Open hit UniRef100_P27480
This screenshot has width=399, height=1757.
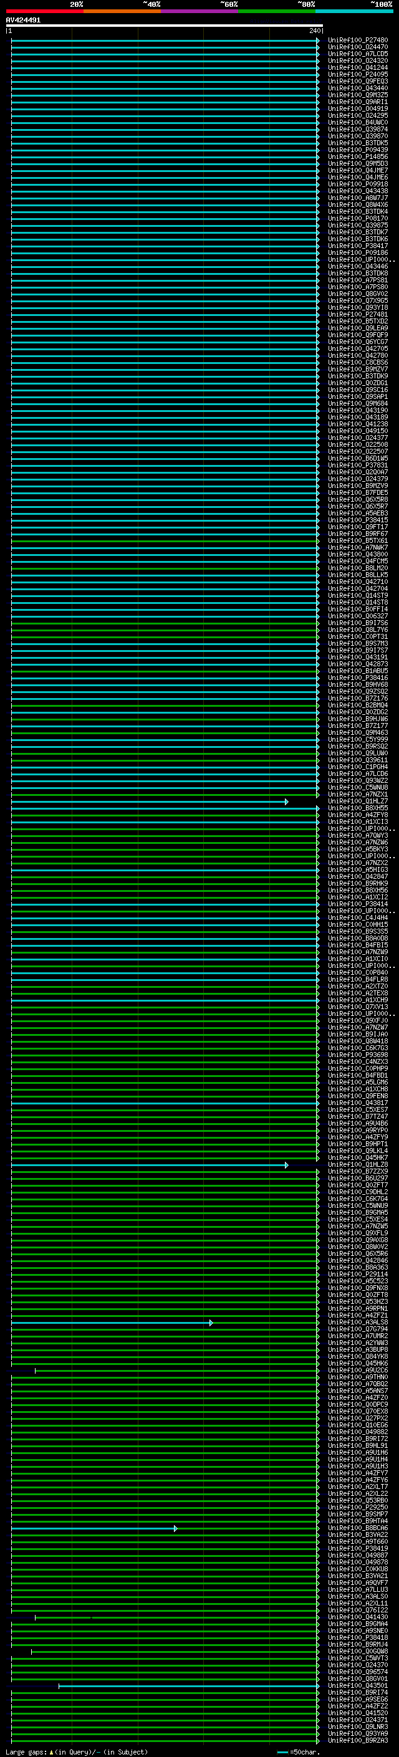point(357,41)
